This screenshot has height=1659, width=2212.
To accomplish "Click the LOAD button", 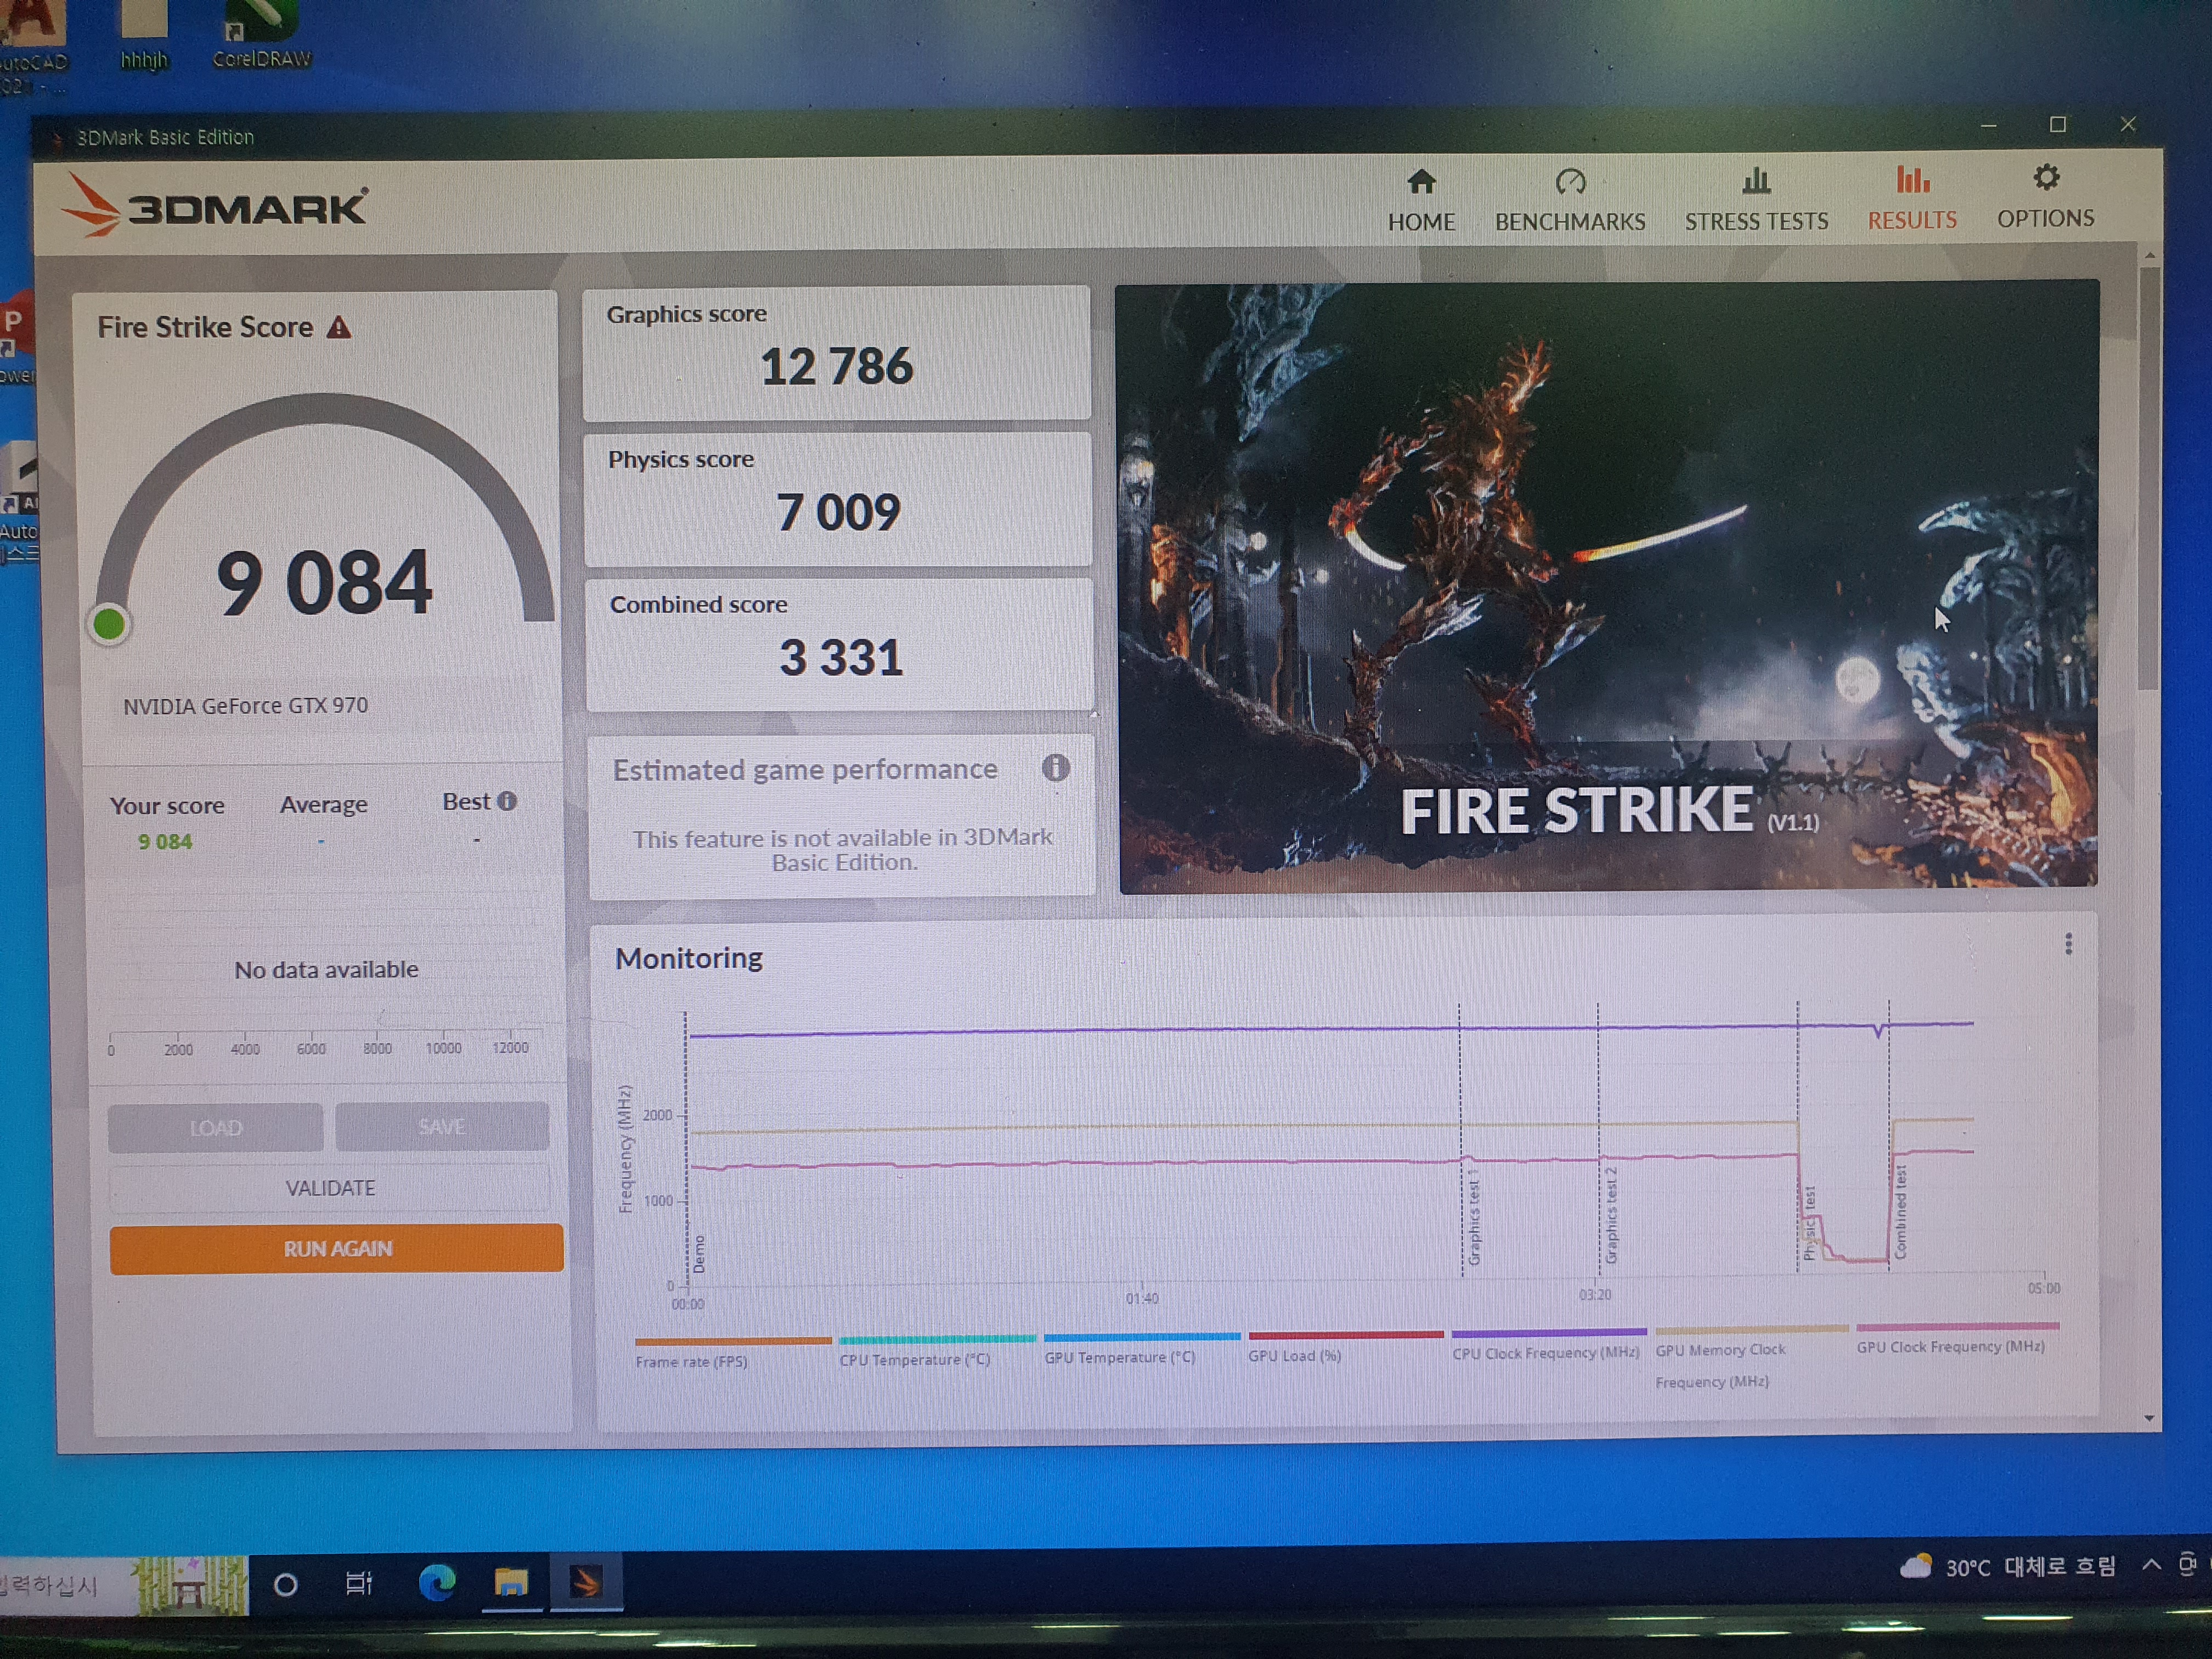I will pyautogui.click(x=215, y=1127).
